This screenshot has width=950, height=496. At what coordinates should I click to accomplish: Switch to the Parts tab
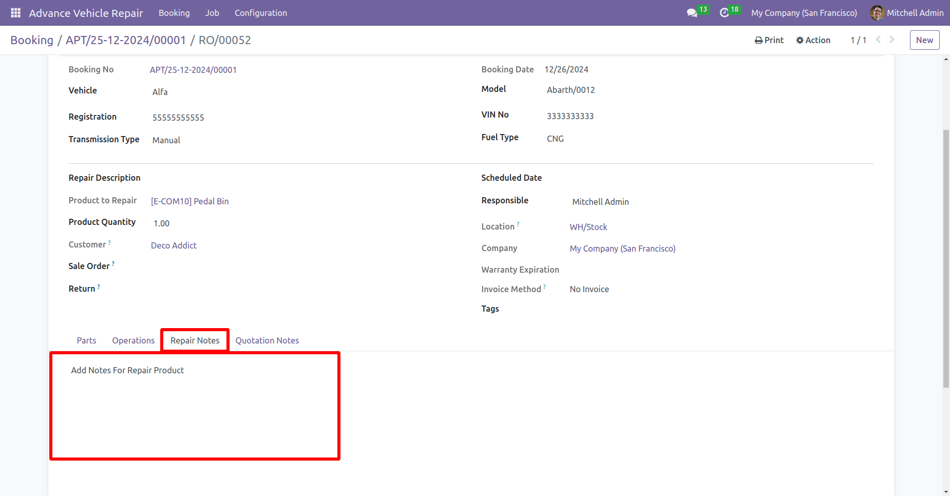pyautogui.click(x=86, y=340)
